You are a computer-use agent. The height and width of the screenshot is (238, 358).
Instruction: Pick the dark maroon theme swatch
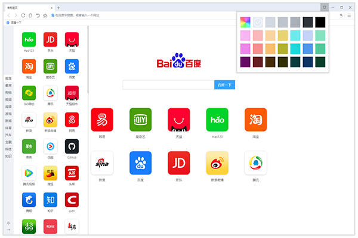coord(258,62)
